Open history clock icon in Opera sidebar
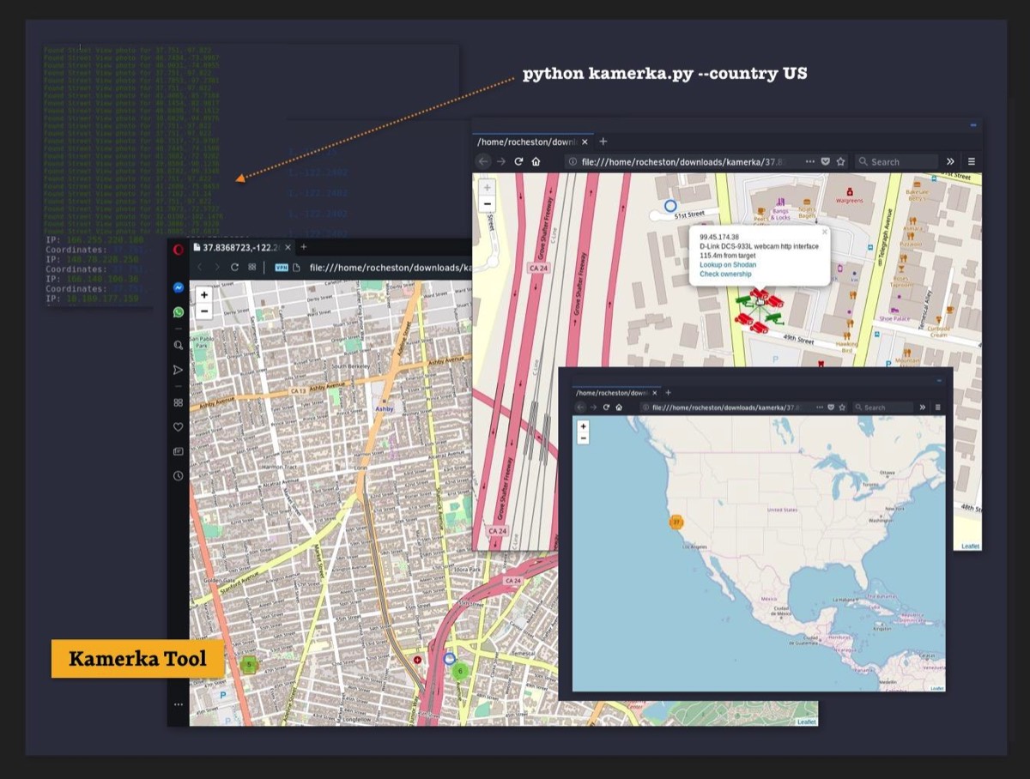 pyautogui.click(x=179, y=475)
